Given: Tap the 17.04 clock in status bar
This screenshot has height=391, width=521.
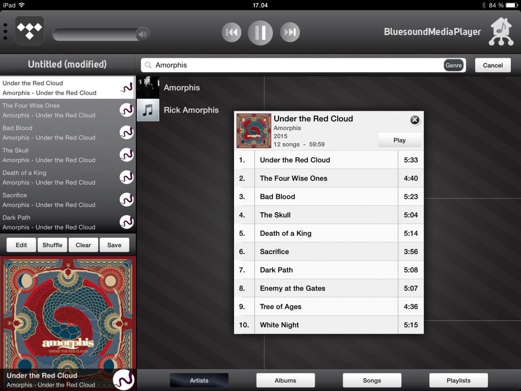Looking at the screenshot, I should coord(260,5).
